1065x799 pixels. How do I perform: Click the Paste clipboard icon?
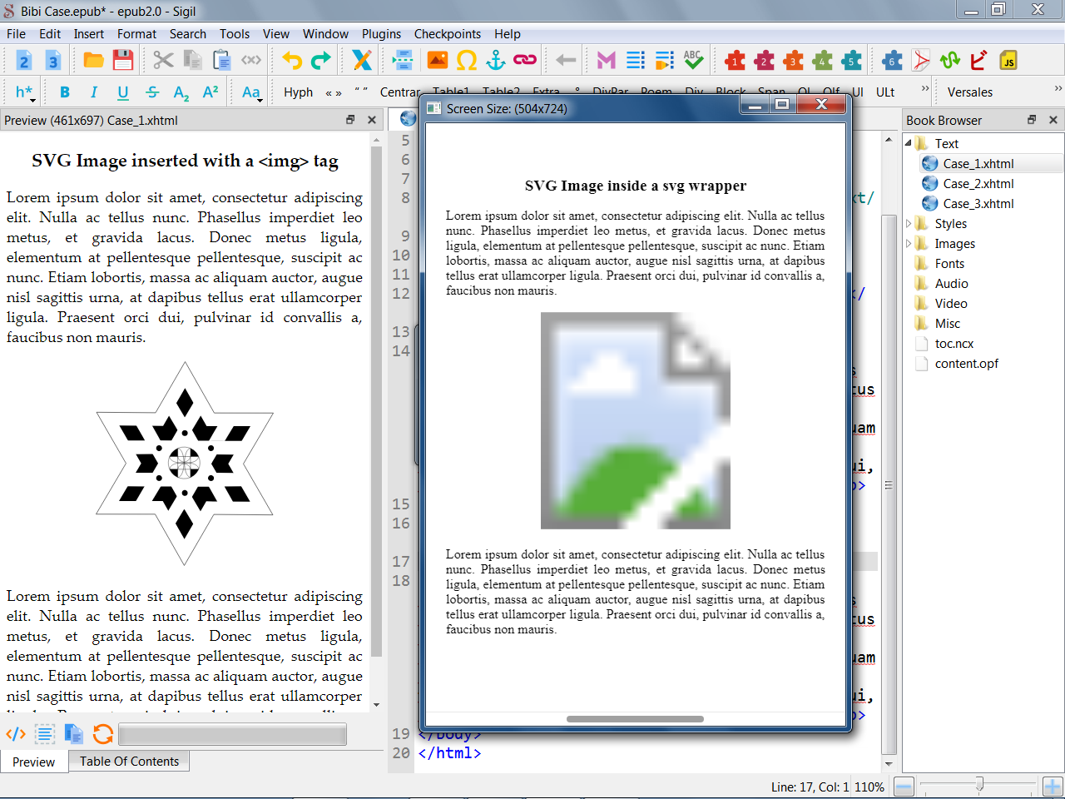[221, 60]
